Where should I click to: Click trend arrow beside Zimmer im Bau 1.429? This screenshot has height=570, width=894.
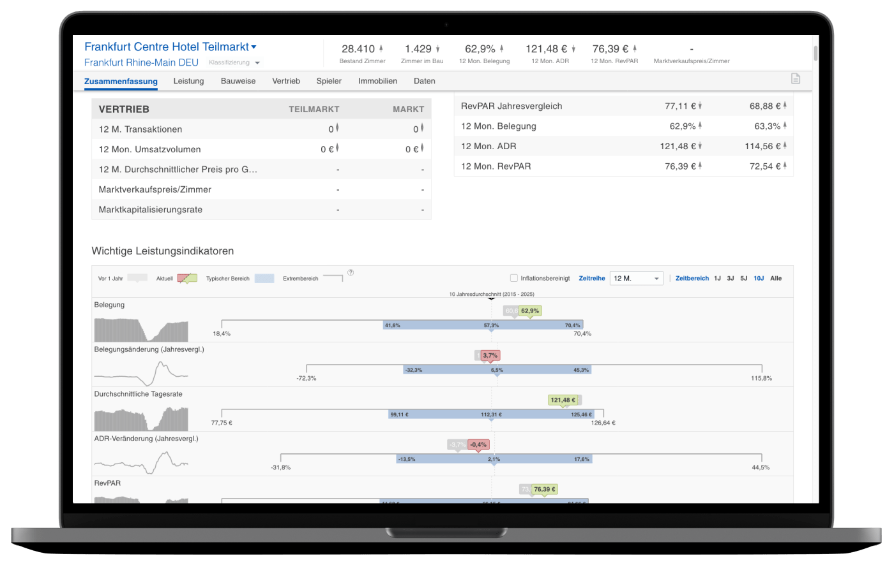coord(438,49)
